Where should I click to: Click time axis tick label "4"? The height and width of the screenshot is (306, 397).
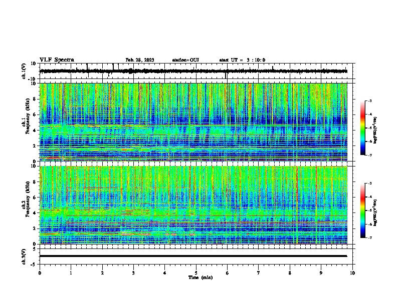165,273
